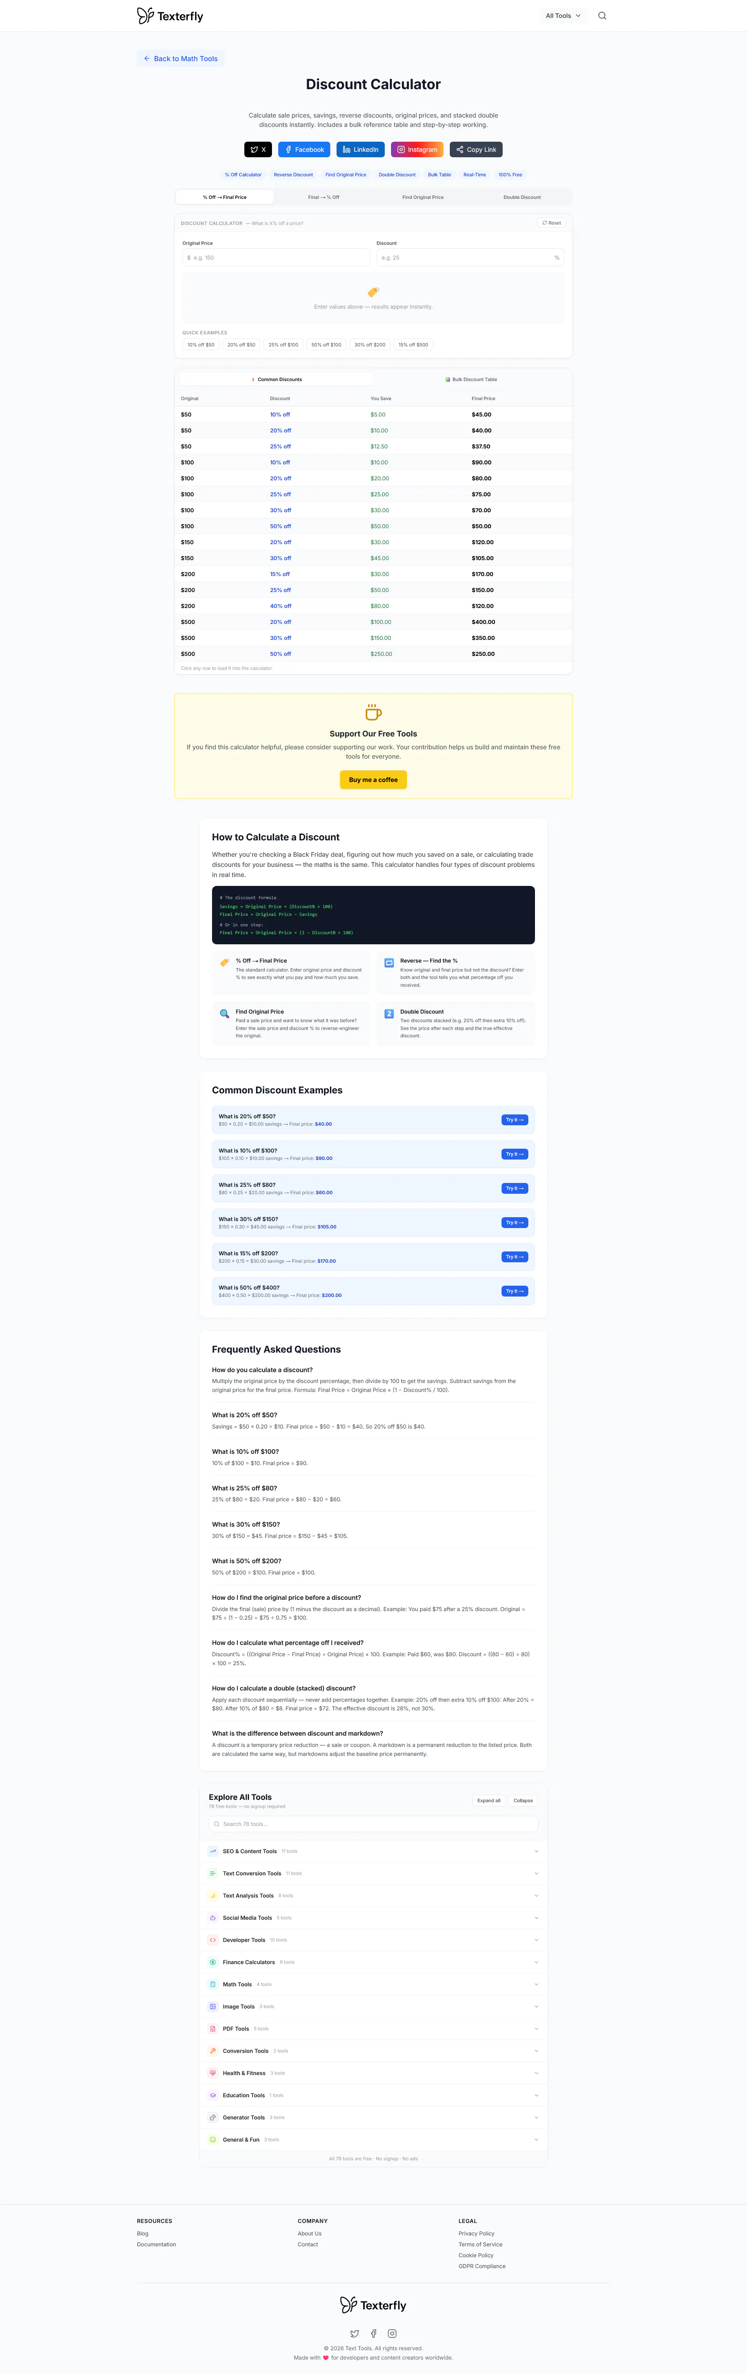Viewport: 747px width, 2374px height.
Task: Load the 25% off $100 quick example
Action: (x=284, y=344)
